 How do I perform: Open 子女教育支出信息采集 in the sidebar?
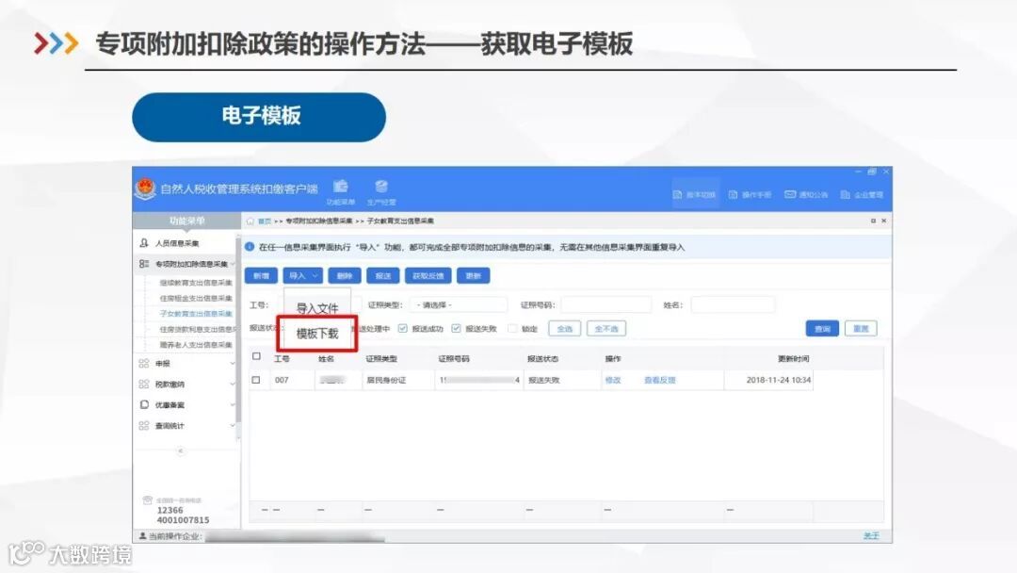click(x=196, y=314)
